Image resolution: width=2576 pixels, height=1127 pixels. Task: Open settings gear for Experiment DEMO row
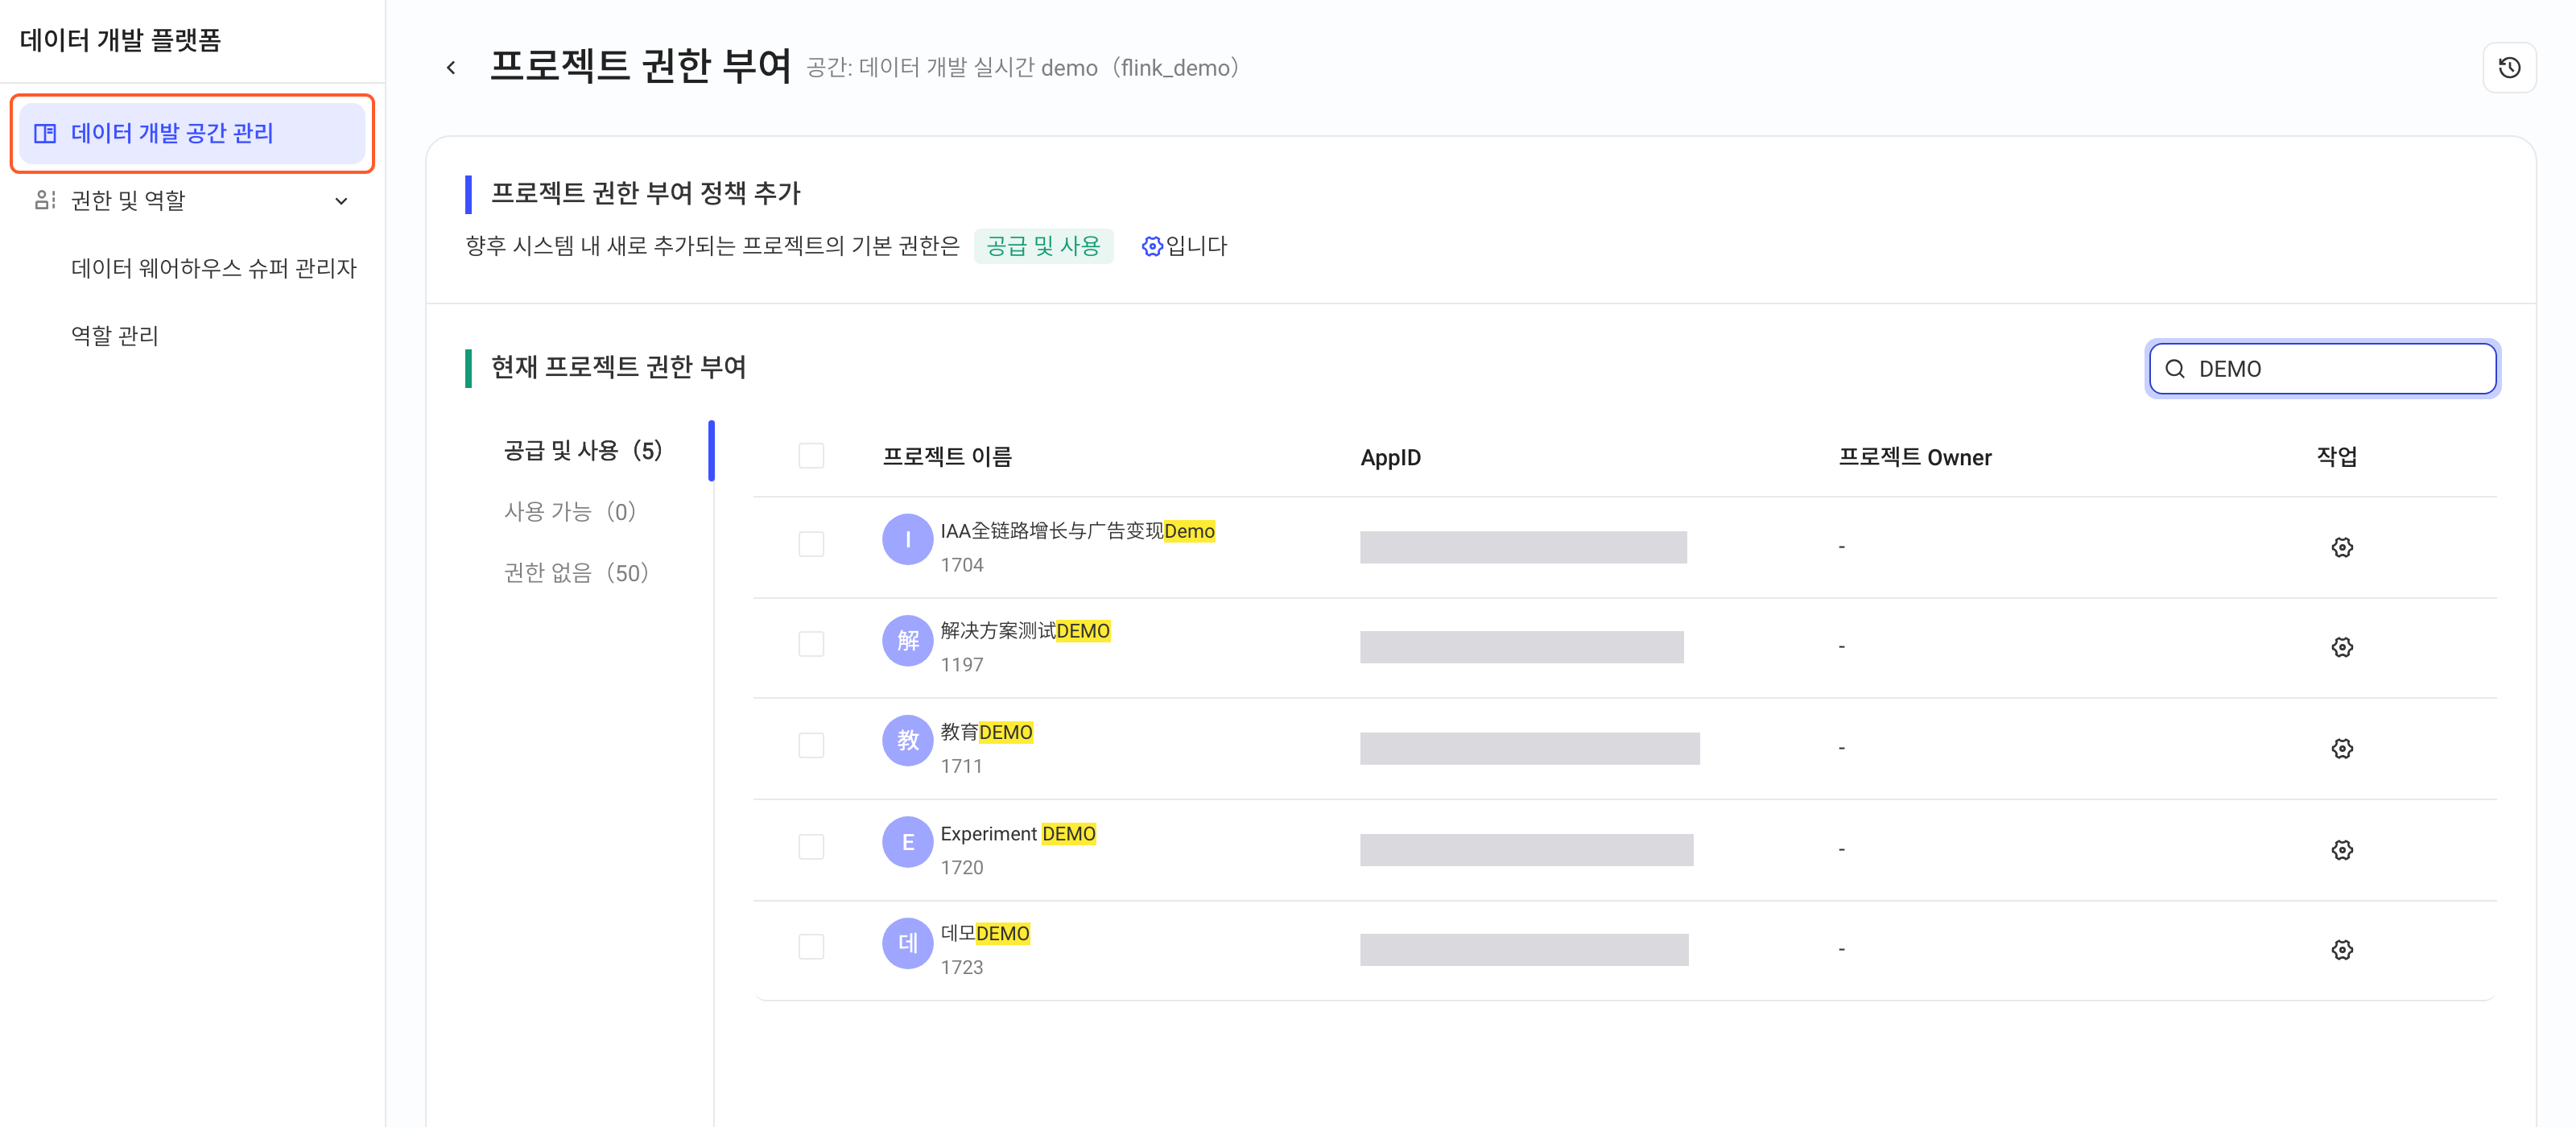click(2341, 850)
